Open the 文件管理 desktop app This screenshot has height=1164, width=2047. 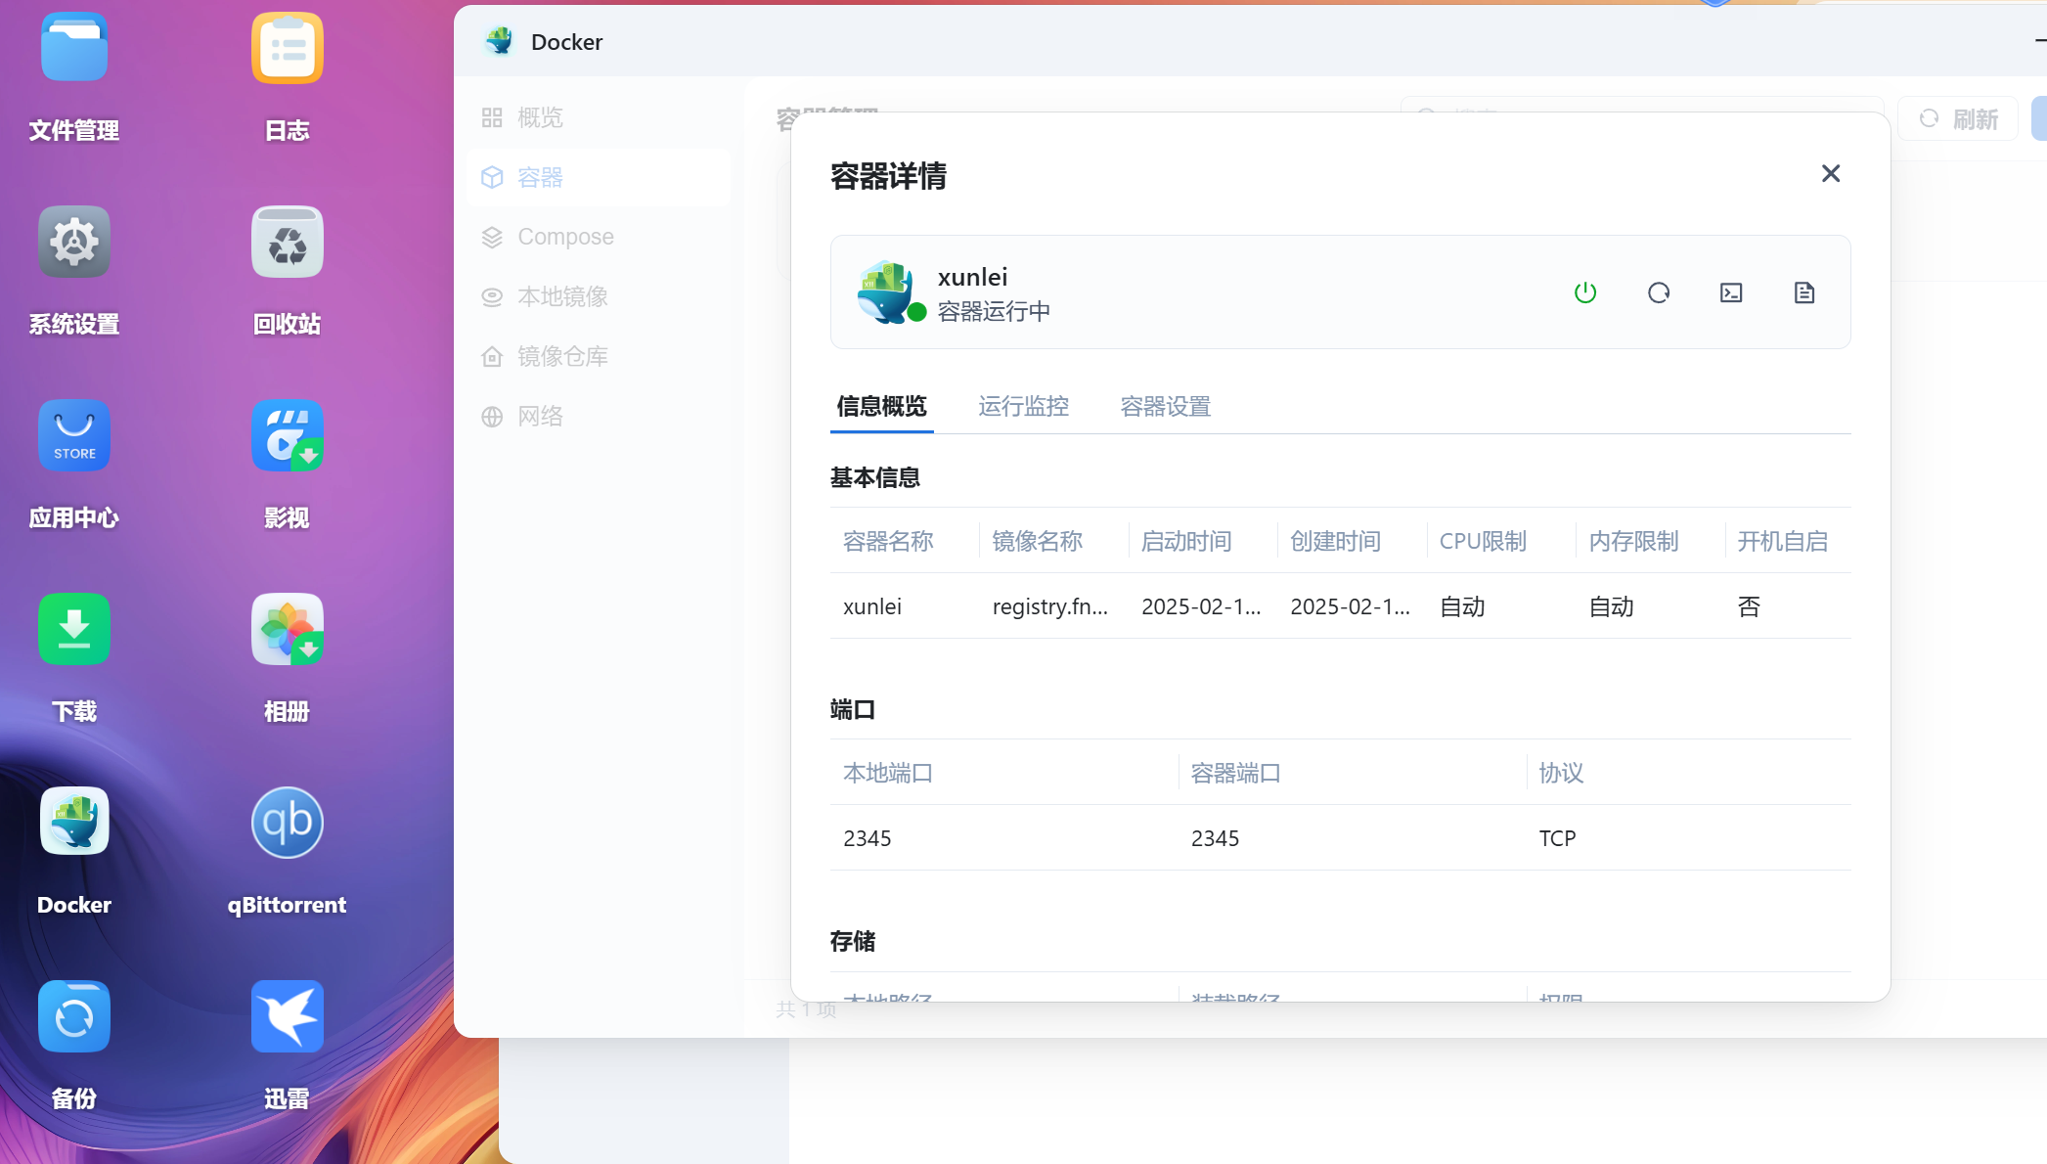74,48
